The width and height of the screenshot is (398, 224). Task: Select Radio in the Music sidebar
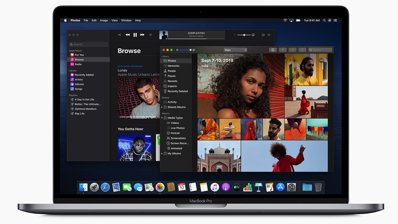coord(78,64)
